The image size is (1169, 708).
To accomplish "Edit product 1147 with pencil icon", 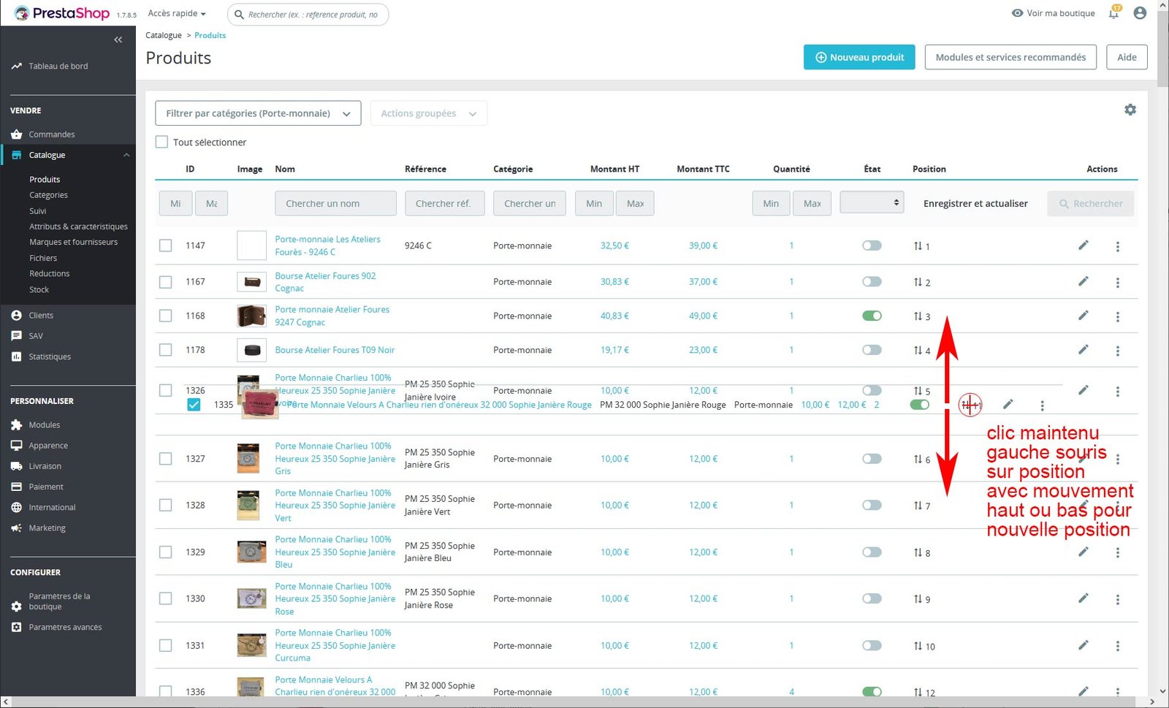I will pyautogui.click(x=1083, y=245).
